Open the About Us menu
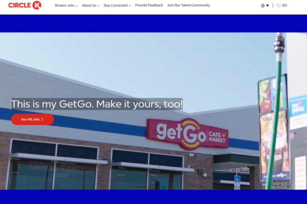 pos(91,6)
